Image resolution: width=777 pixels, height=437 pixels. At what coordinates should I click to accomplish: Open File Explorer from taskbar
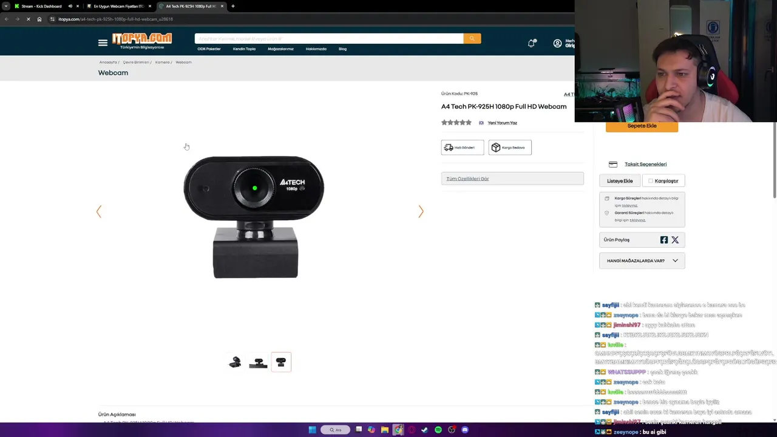coord(385,430)
